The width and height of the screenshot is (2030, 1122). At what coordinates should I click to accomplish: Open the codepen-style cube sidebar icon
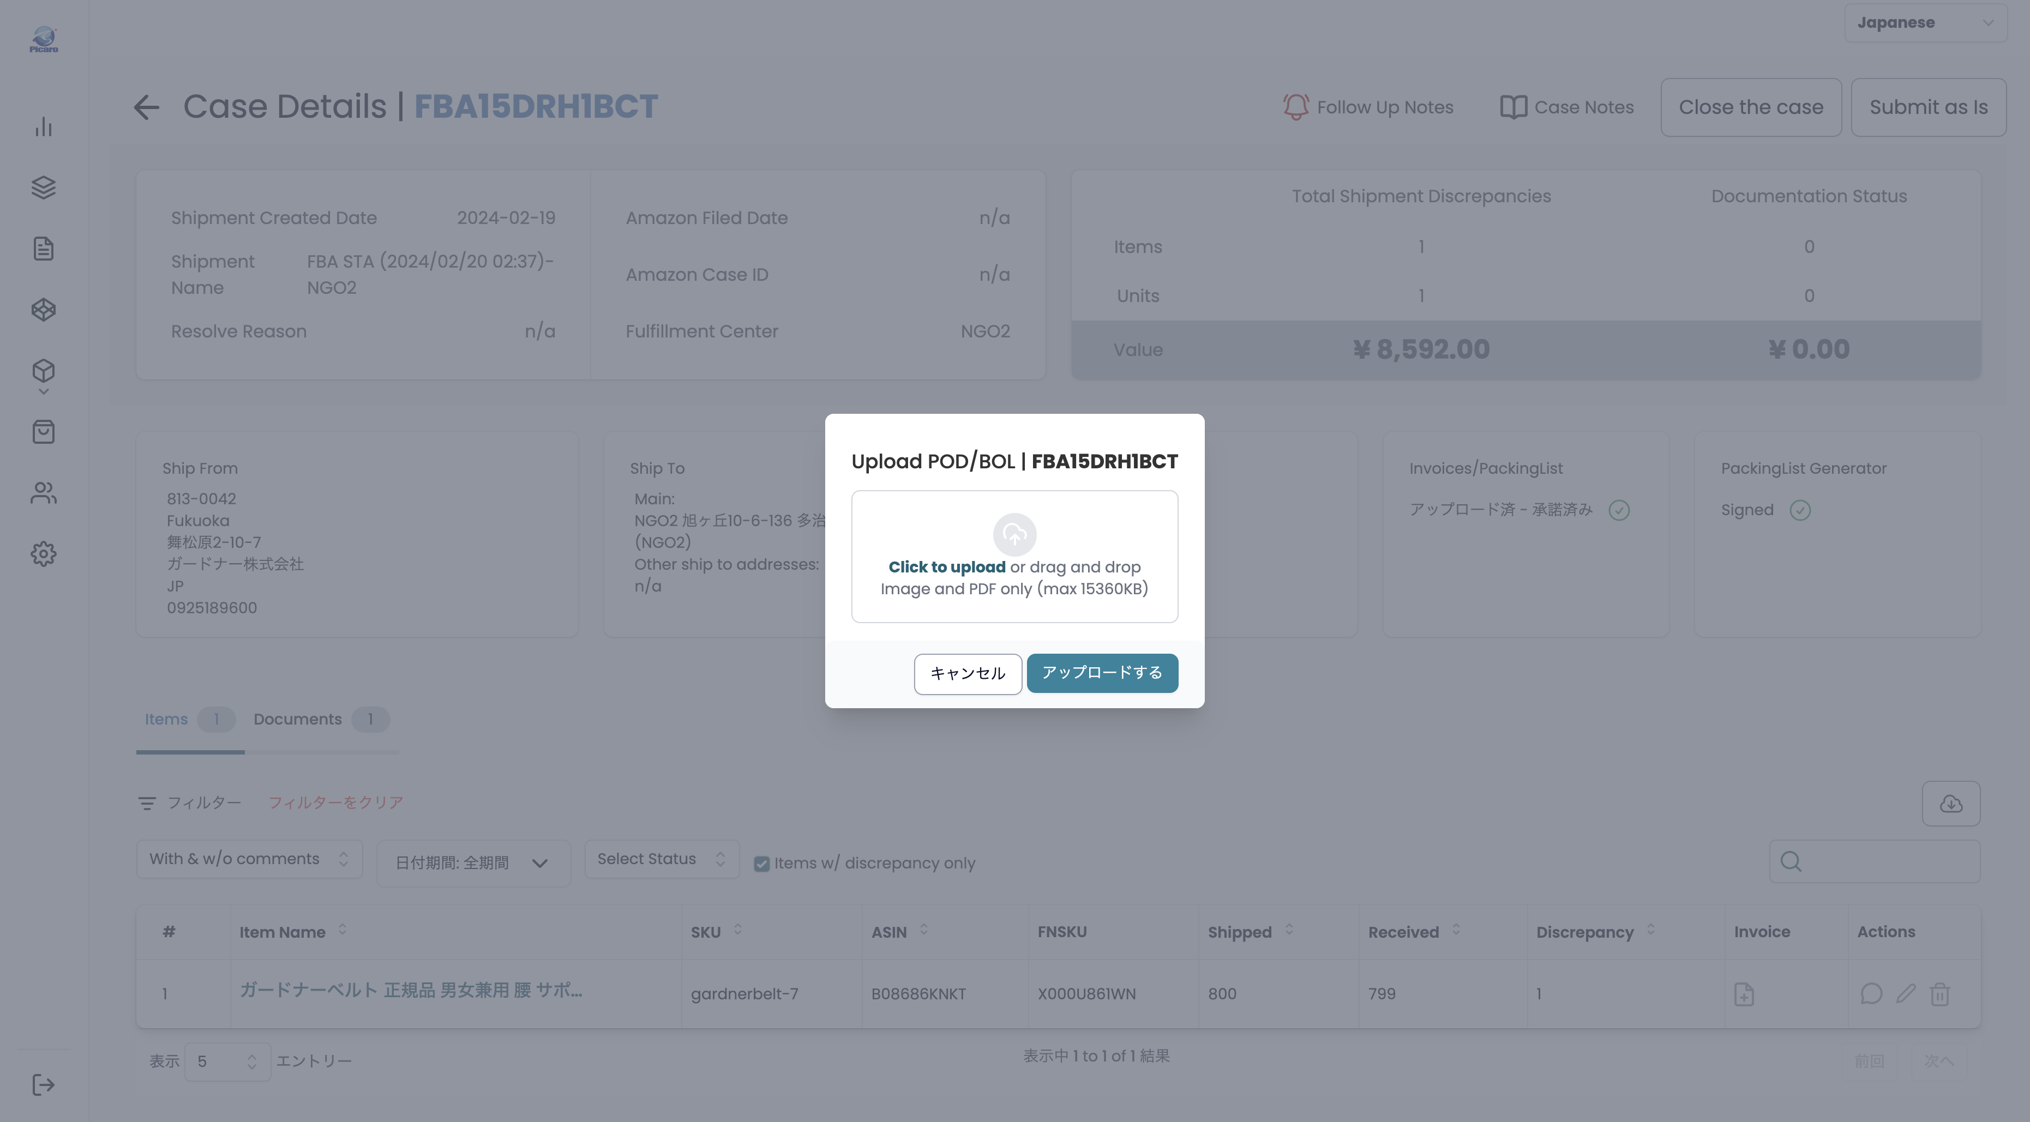43,310
